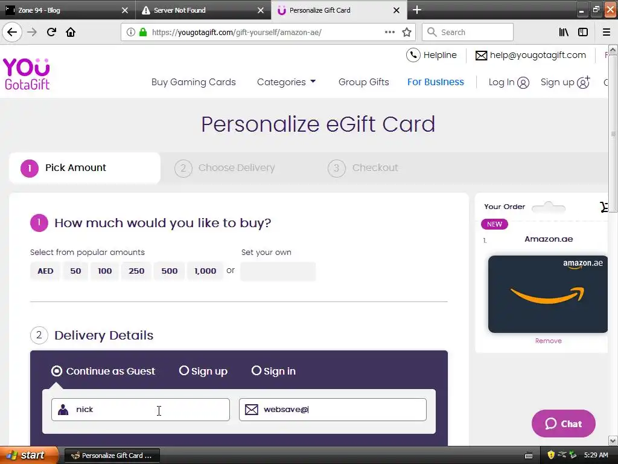The image size is (618, 464).
Task: Click the person icon in name field
Action: 63,410
